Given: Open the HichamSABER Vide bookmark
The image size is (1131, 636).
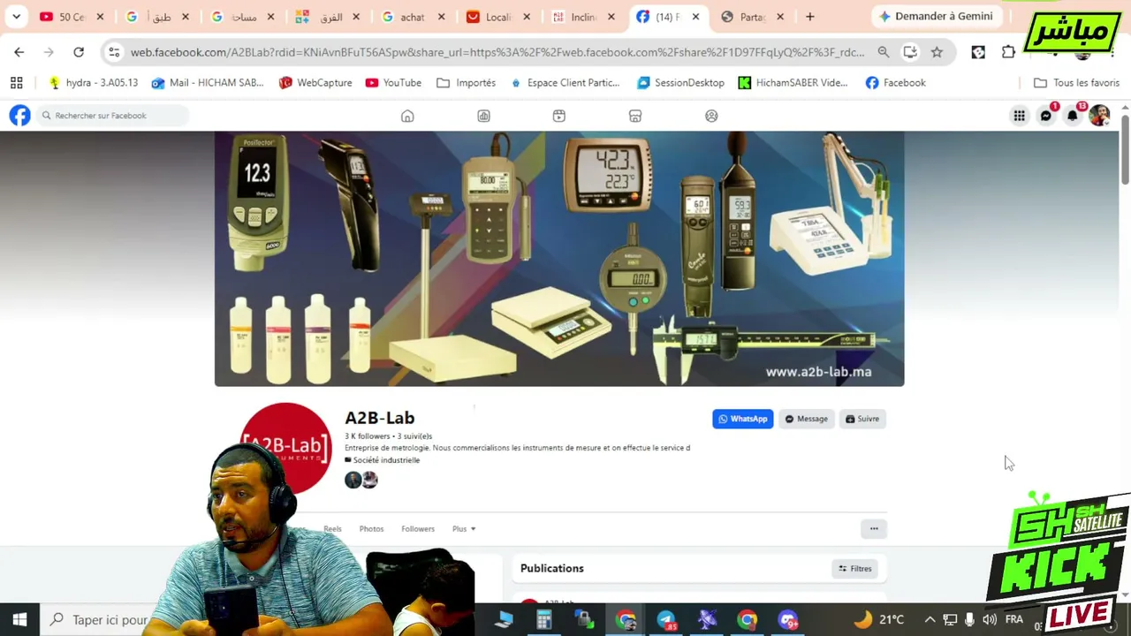Looking at the screenshot, I should click(793, 83).
